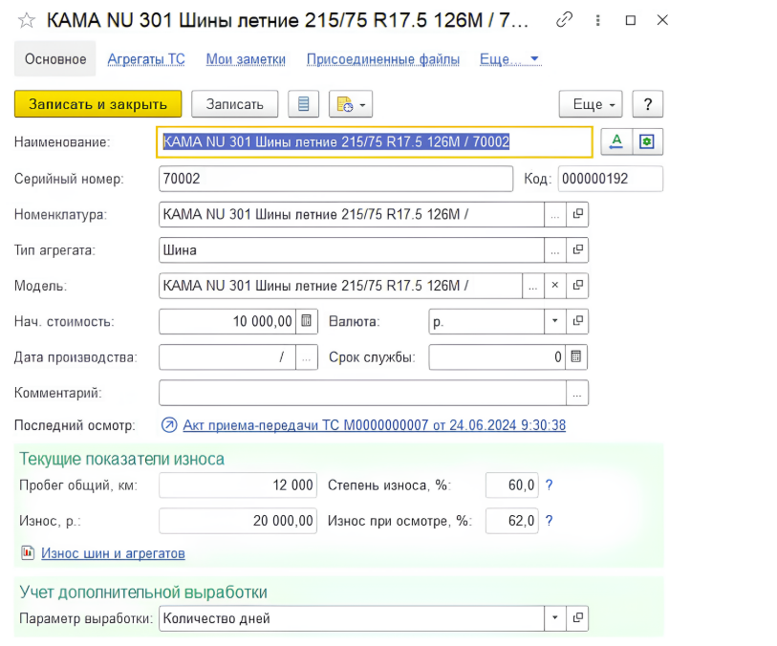Open the Основное tab

(55, 59)
